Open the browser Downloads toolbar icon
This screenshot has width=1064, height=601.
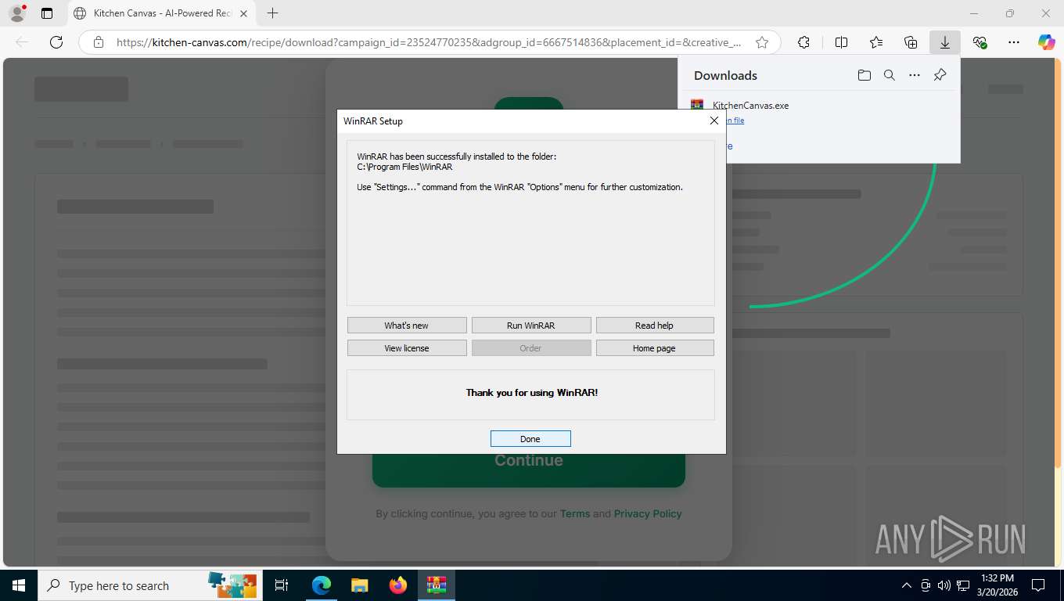pyautogui.click(x=945, y=42)
